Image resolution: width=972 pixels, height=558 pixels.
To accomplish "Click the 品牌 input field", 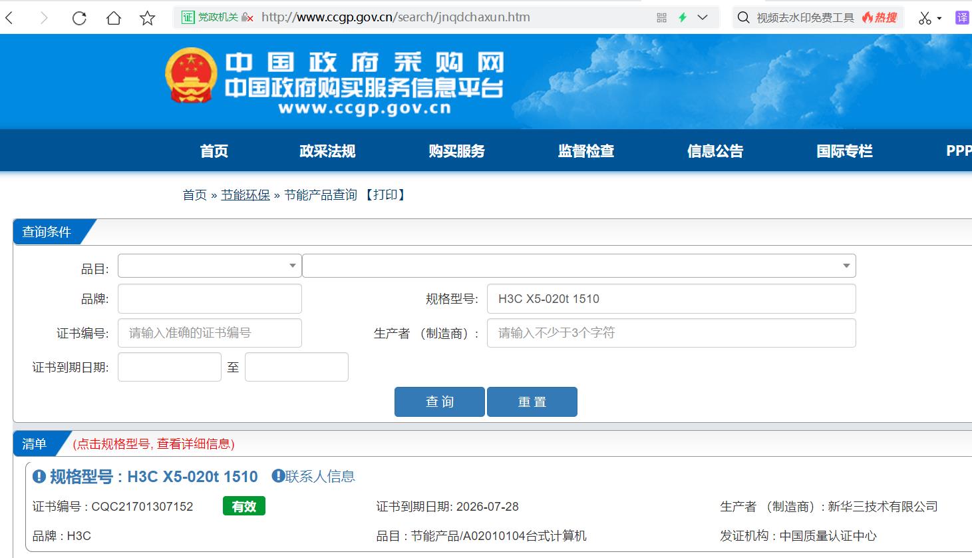I will [210, 299].
